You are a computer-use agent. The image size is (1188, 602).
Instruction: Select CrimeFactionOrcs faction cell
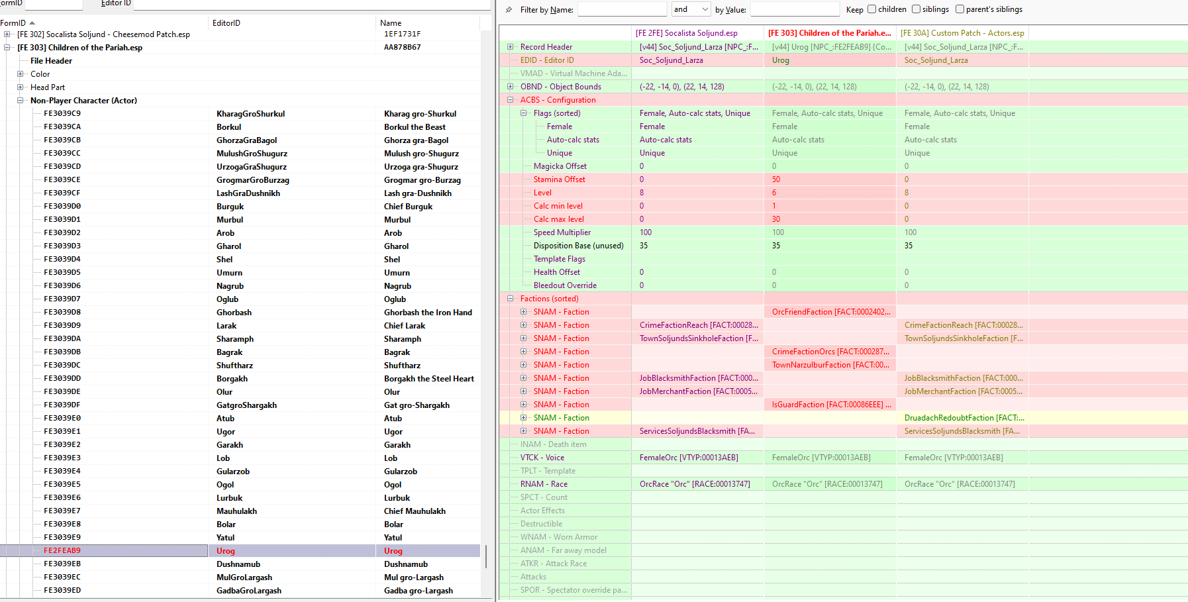pos(830,352)
